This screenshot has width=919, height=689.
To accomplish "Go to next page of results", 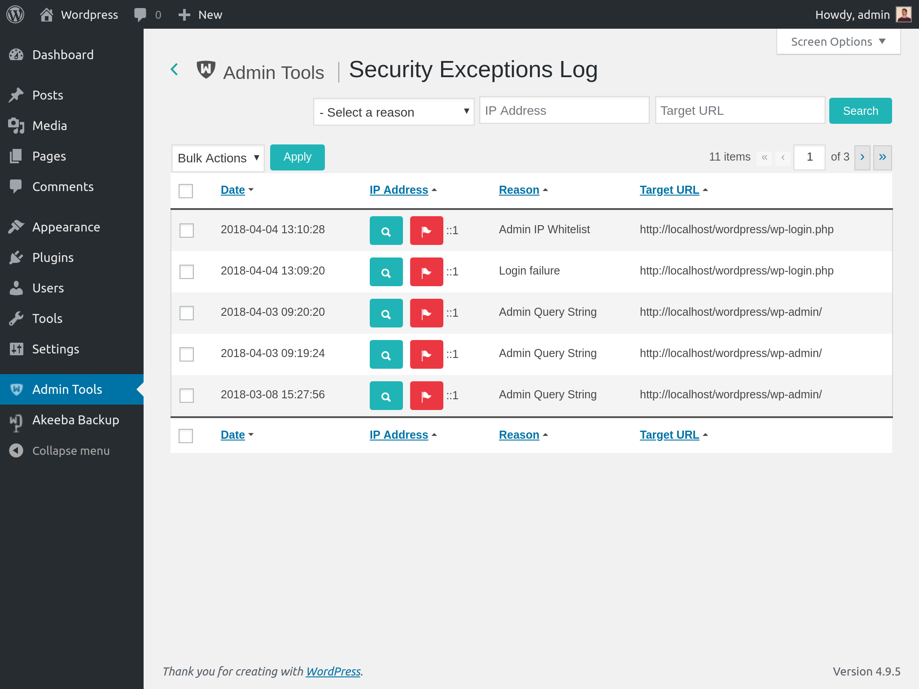I will [862, 157].
